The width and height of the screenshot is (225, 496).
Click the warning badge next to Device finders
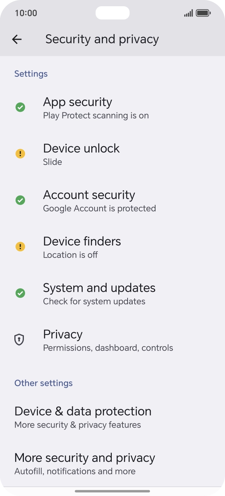click(x=20, y=247)
